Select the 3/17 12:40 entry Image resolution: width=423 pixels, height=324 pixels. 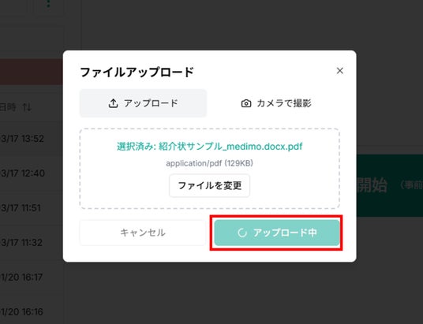tap(23, 173)
